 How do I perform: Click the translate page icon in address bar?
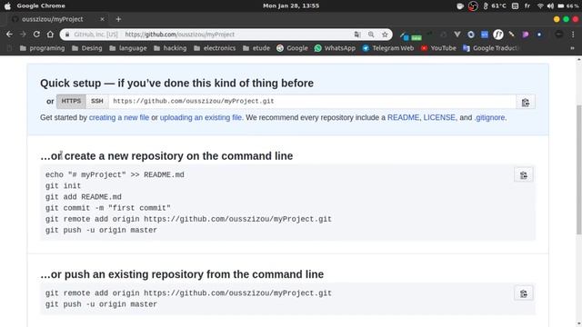[x=357, y=35]
